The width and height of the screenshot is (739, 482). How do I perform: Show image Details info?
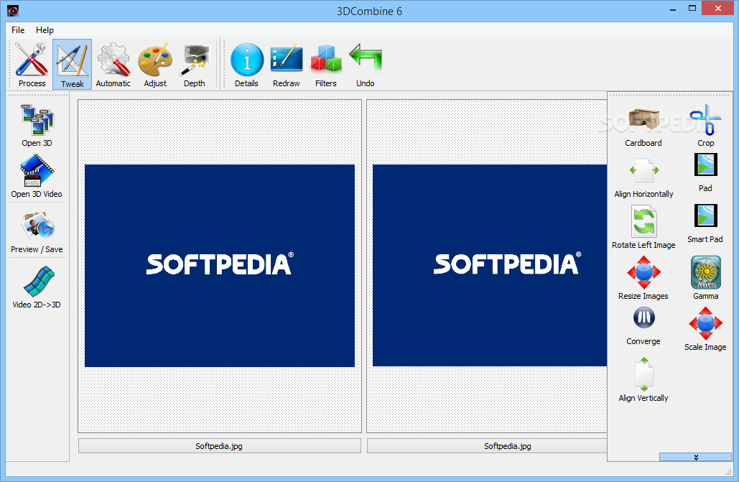point(246,65)
